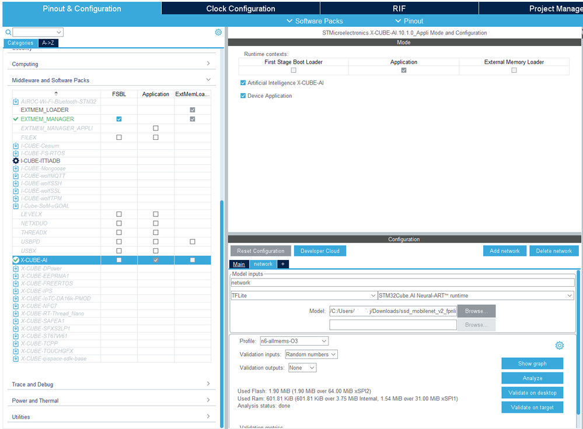583x429 pixels.
Task: Click download icon beside AIROC-Wi-Fi-Bluetooth-STM32
Action: (x=16, y=101)
